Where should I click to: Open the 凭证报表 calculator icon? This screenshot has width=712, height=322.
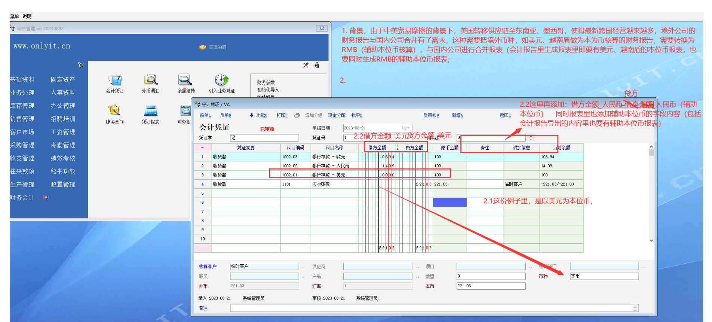pos(150,111)
